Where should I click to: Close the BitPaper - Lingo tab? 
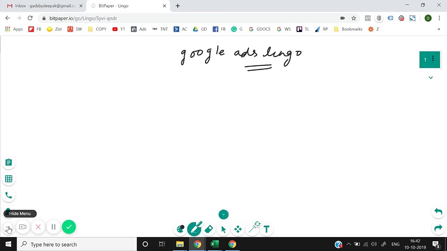pyautogui.click(x=164, y=6)
